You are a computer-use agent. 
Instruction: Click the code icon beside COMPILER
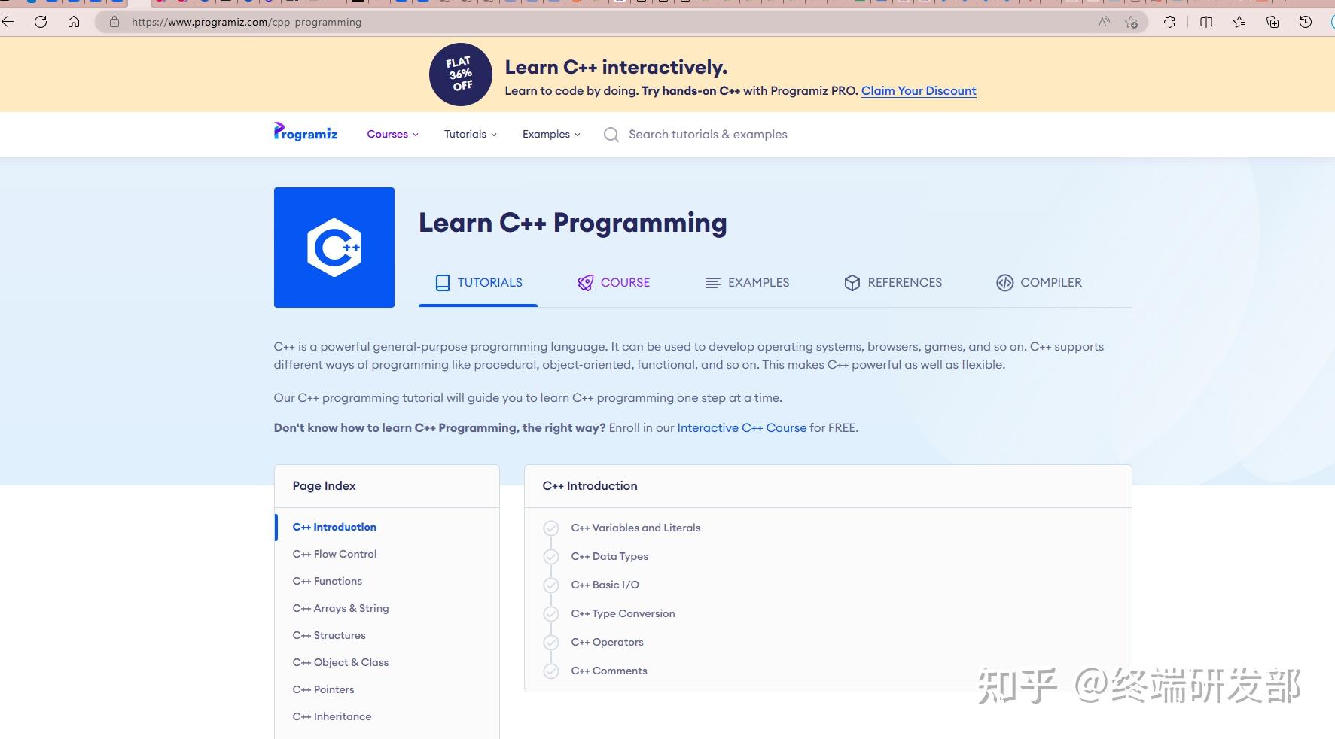[1005, 283]
